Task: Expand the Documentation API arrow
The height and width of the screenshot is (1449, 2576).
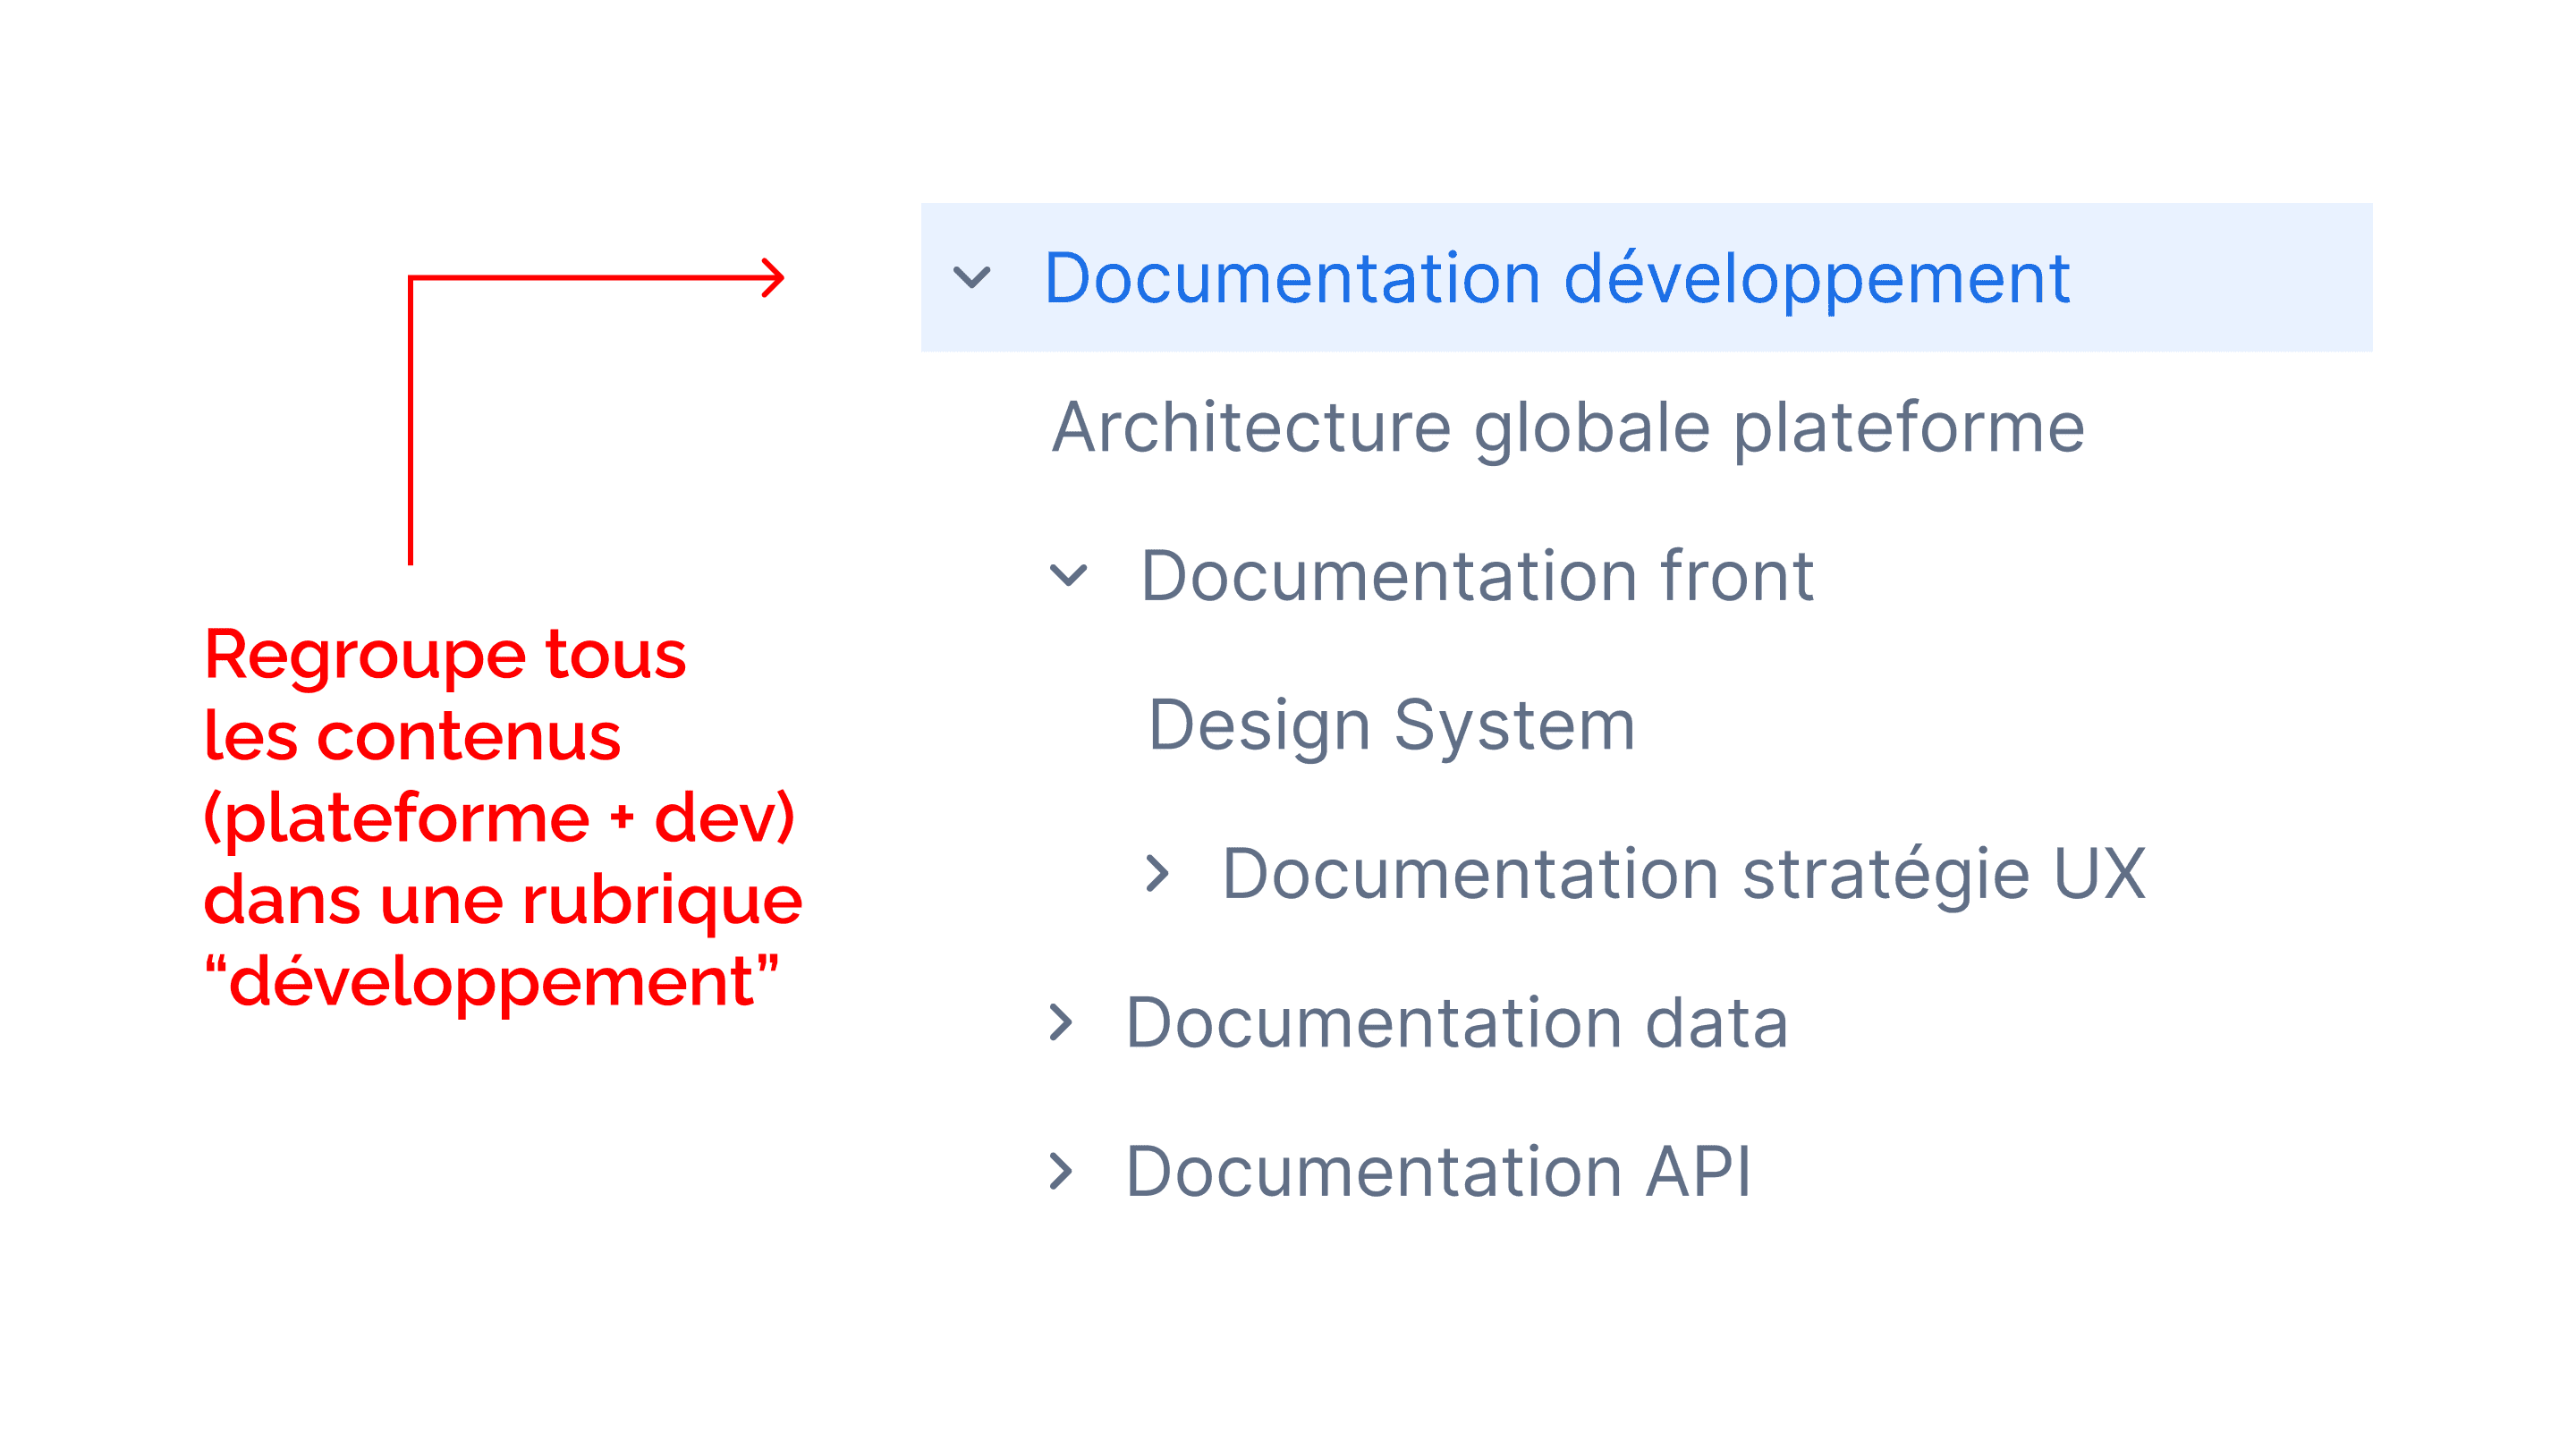Action: point(1061,1171)
